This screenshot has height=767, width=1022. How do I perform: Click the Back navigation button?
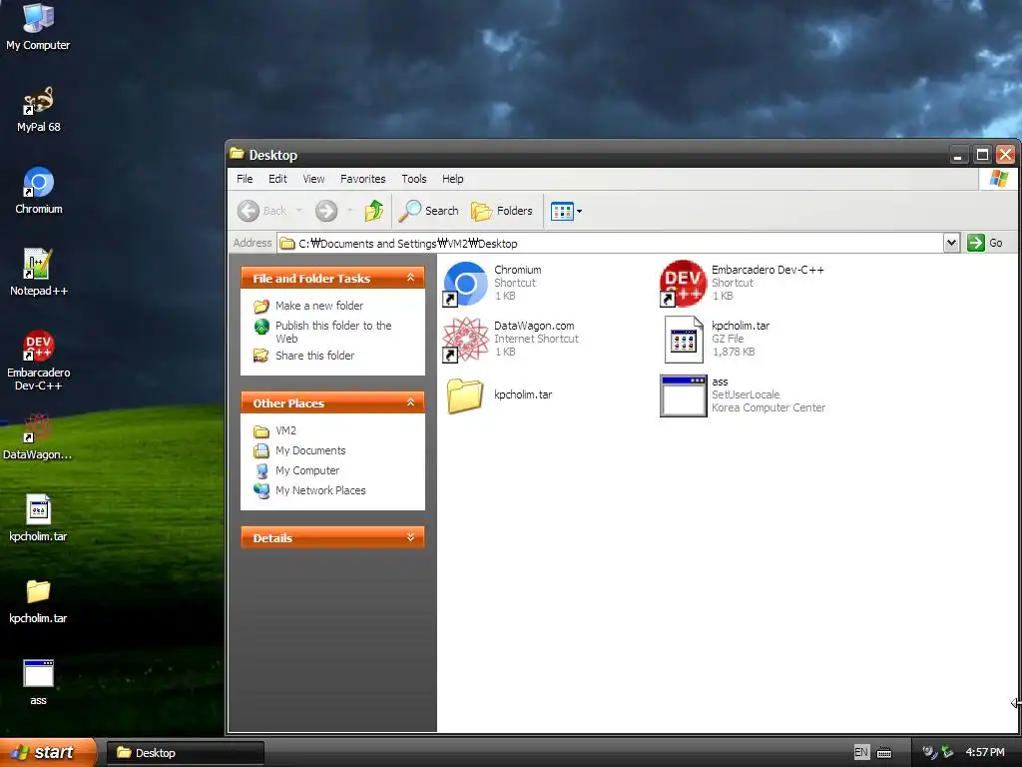262,211
